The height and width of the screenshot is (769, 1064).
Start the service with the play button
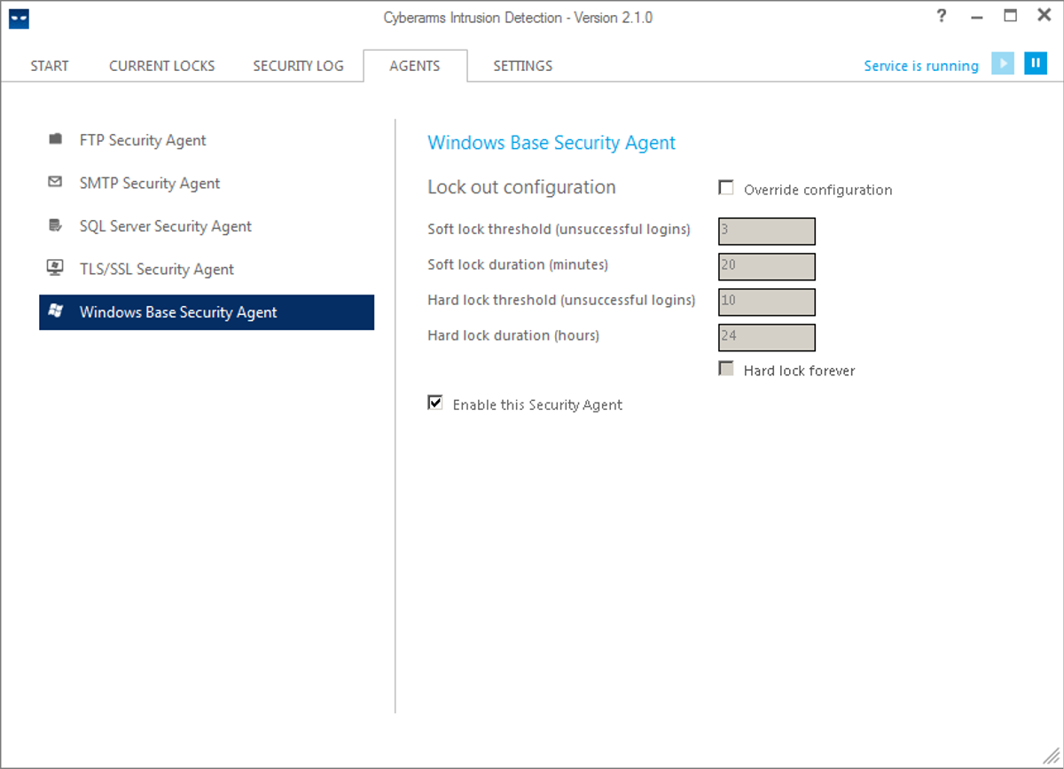[1003, 64]
